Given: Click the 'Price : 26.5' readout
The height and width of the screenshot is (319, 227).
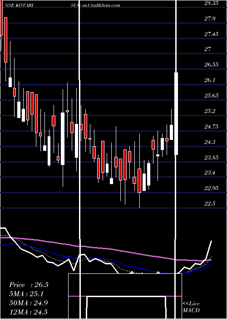Looking at the screenshot, I should [x=29, y=285].
